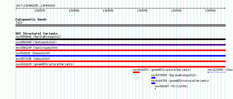
Task: Select the Cytogenetic Bands track title
Action: (31, 19)
